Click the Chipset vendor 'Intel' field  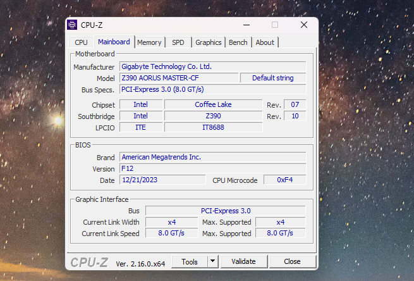[141, 104]
